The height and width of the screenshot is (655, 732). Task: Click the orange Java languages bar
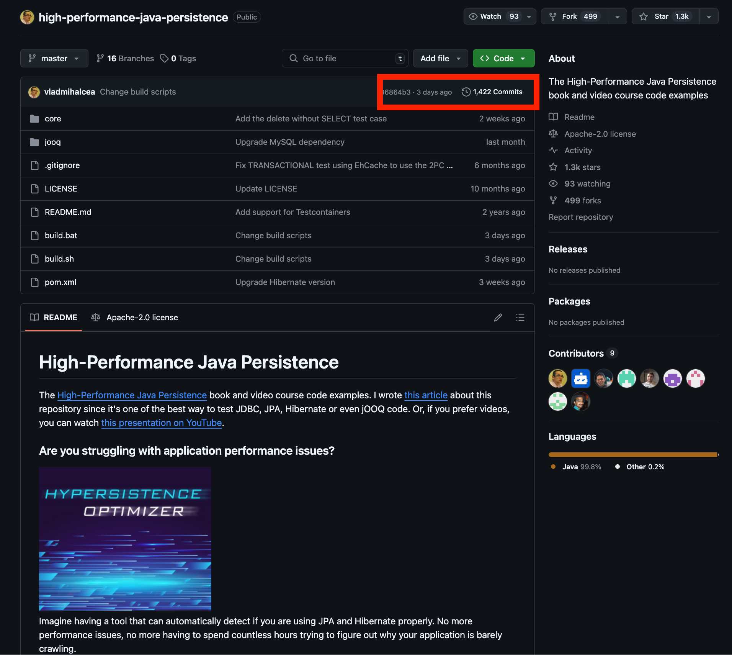[x=633, y=455]
